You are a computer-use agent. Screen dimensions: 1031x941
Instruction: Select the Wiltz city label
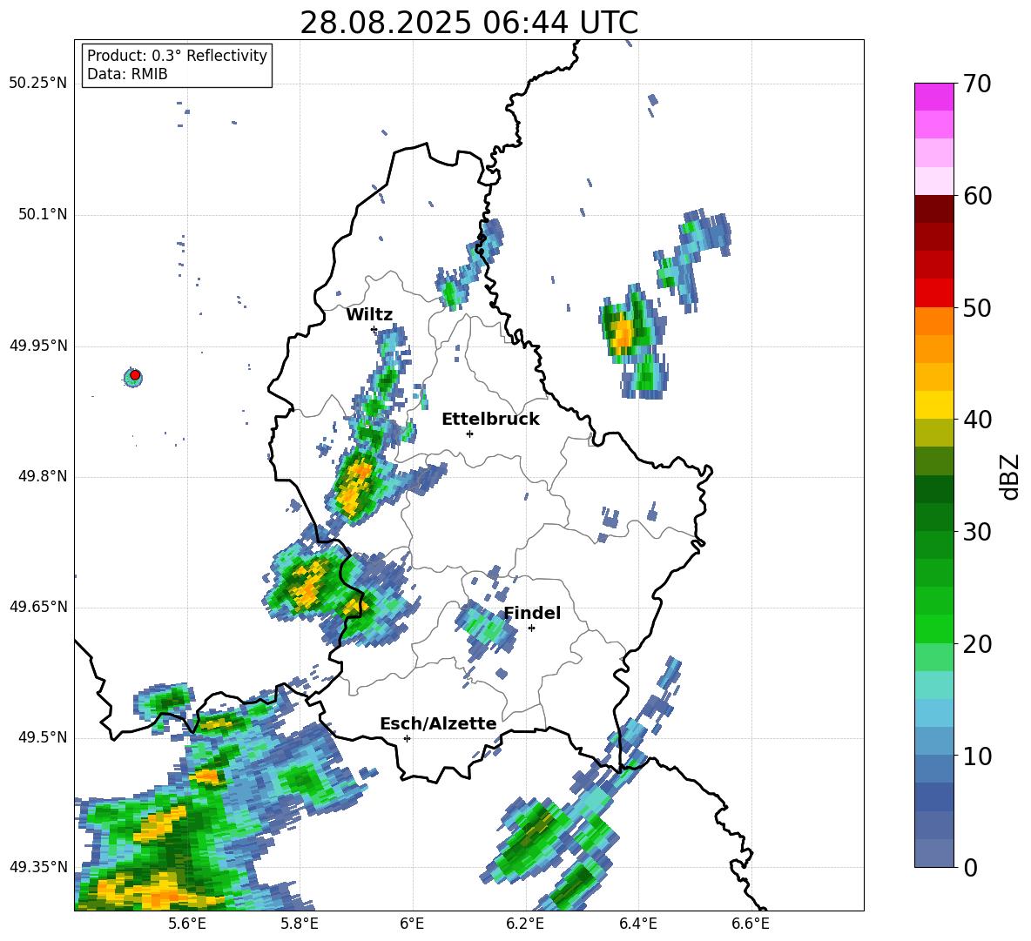click(x=369, y=315)
